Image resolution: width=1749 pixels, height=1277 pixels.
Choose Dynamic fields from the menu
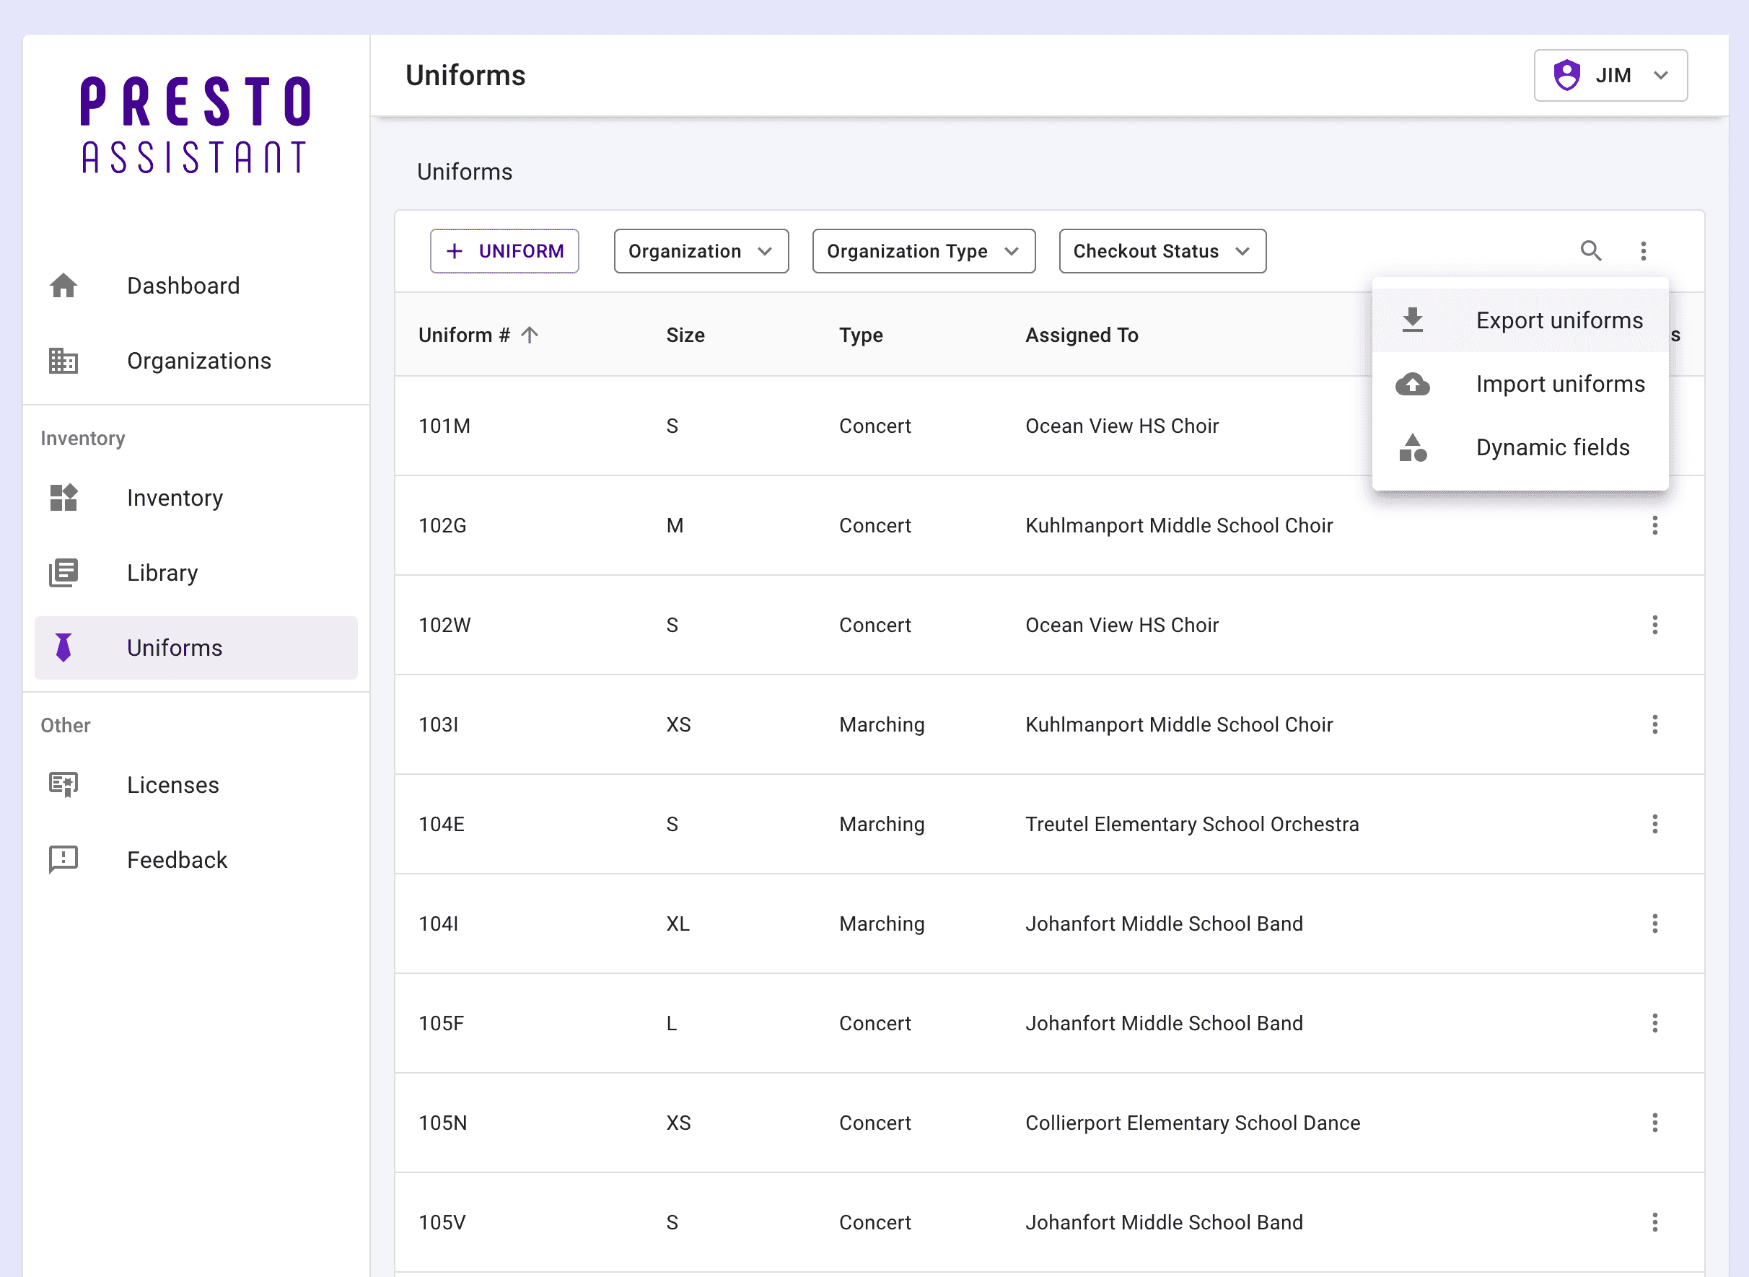tap(1553, 447)
